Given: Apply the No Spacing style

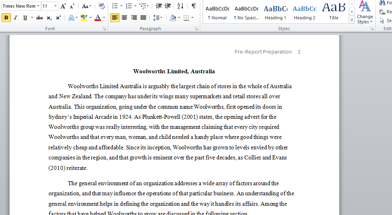Looking at the screenshot, I should (x=247, y=12).
